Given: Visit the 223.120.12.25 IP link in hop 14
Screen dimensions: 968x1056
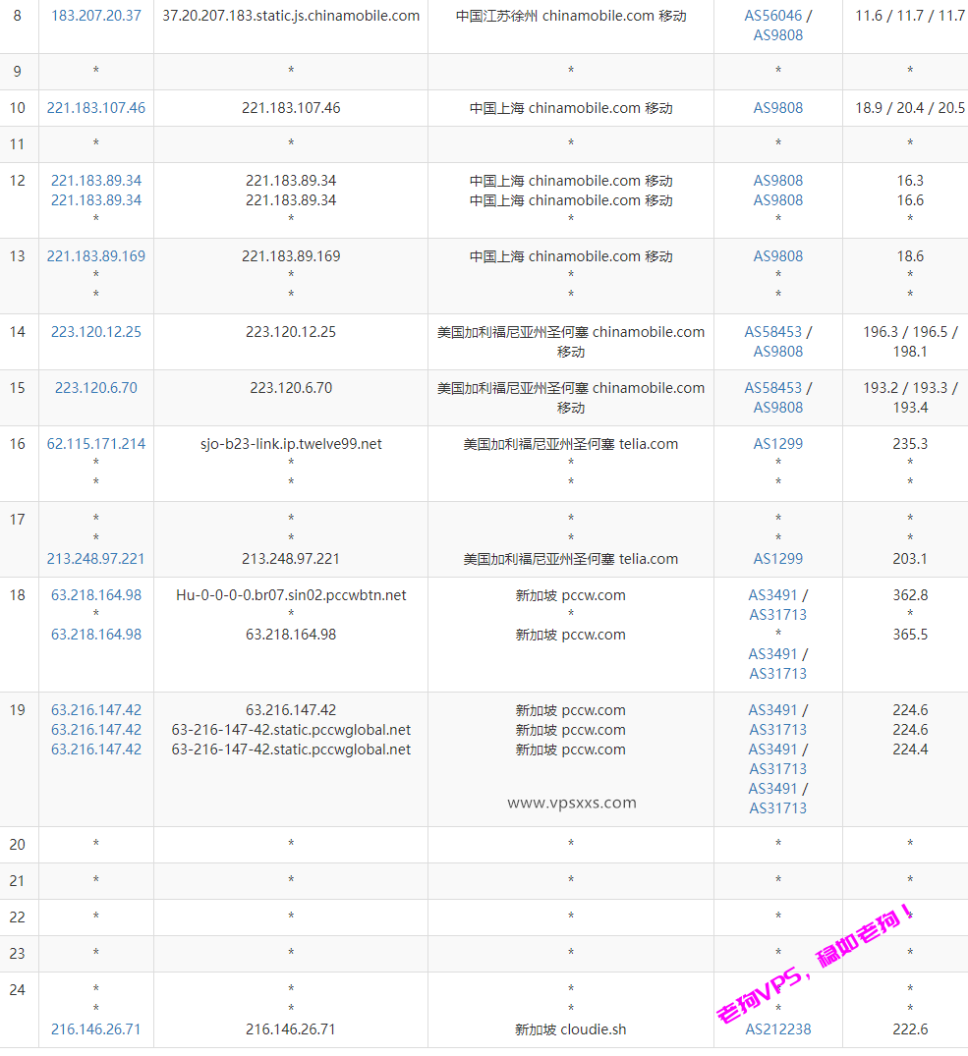Looking at the screenshot, I should [96, 332].
